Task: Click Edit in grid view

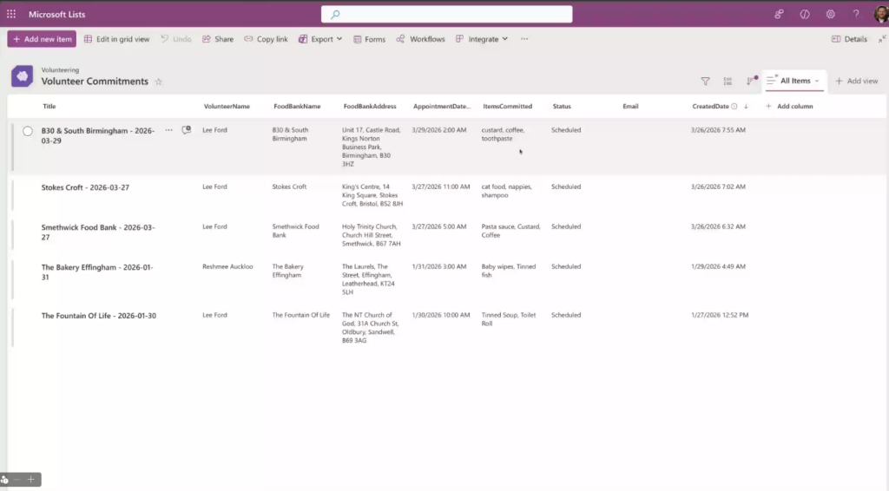Action: click(x=116, y=39)
